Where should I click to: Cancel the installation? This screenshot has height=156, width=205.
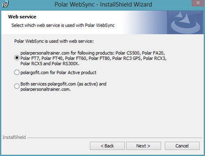click(182, 146)
